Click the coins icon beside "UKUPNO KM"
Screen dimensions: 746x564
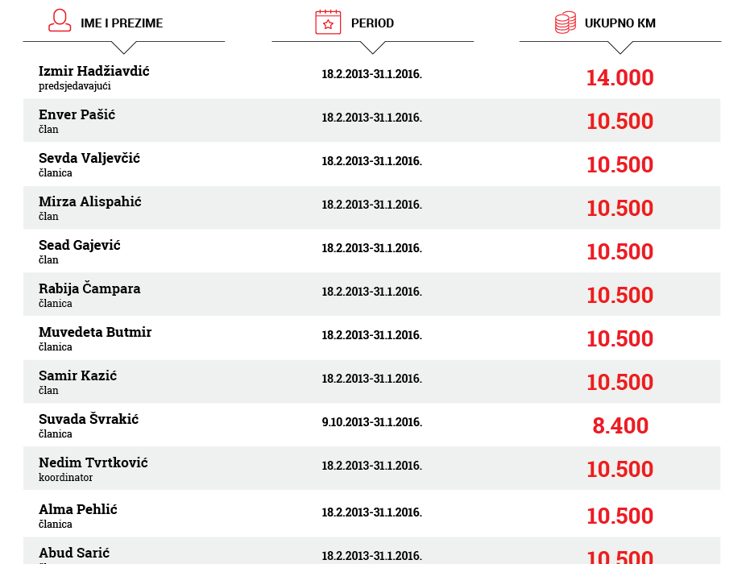566,23
